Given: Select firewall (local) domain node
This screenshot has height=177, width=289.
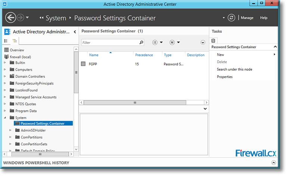Looking at the screenshot, I should click(21, 57).
